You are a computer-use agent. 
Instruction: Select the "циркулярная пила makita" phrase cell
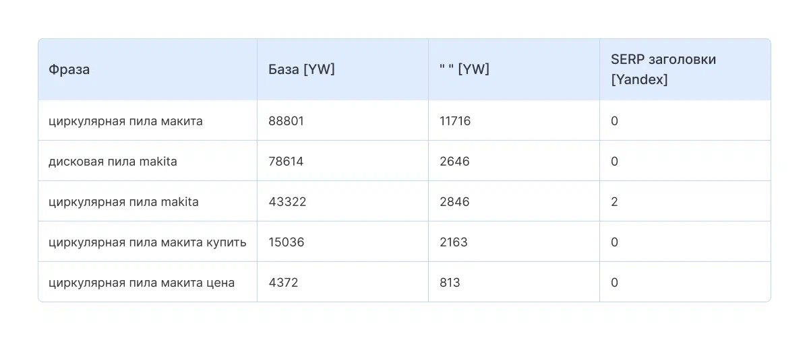pos(123,202)
